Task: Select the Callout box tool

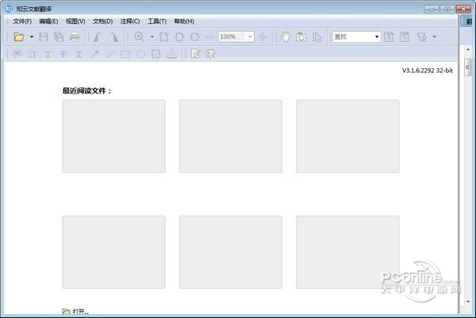Action: pyautogui.click(x=156, y=54)
